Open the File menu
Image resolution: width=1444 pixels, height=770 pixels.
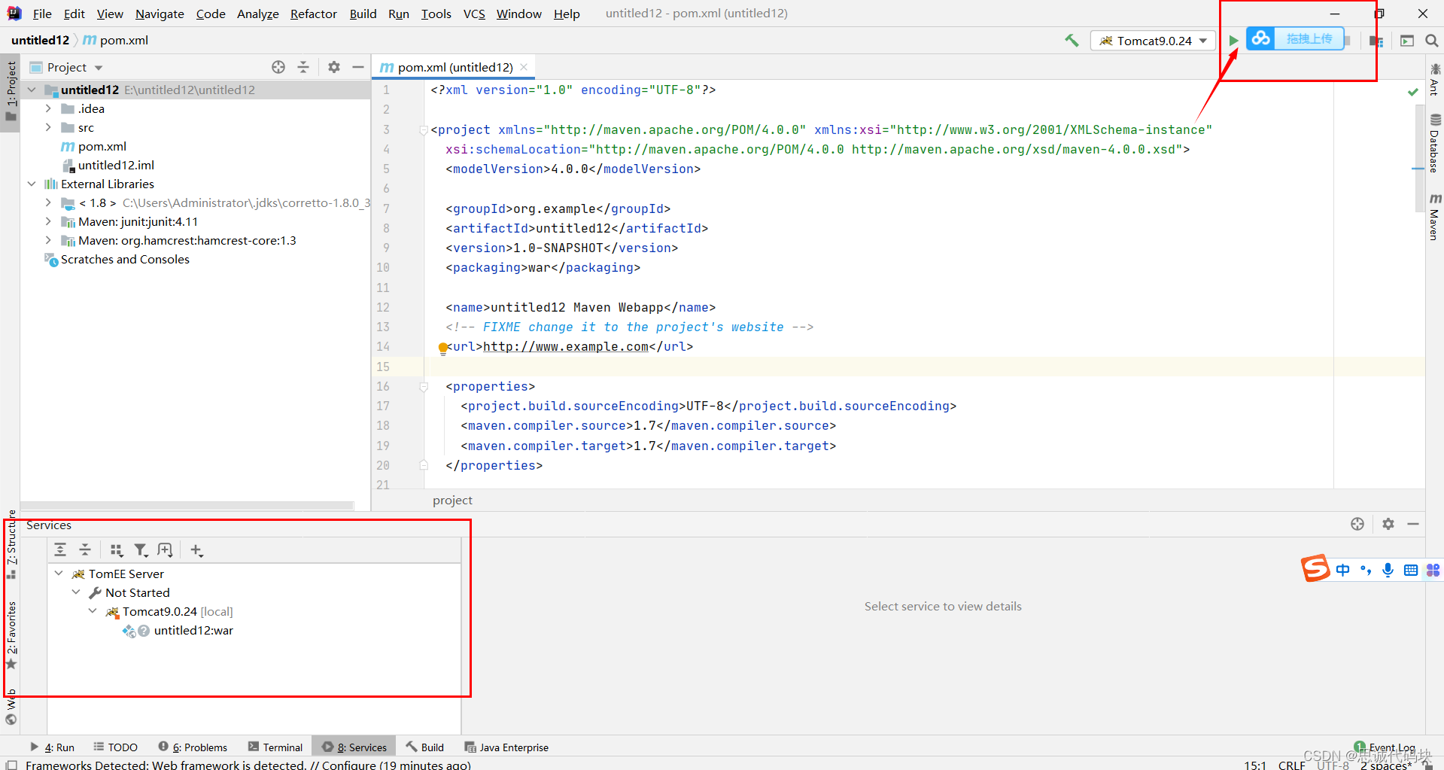click(x=42, y=14)
